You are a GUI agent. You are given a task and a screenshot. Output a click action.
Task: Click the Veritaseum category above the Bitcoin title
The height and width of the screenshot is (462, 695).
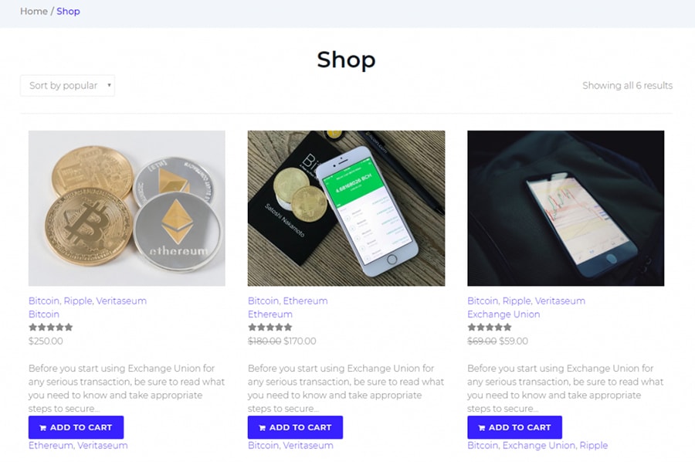click(121, 301)
